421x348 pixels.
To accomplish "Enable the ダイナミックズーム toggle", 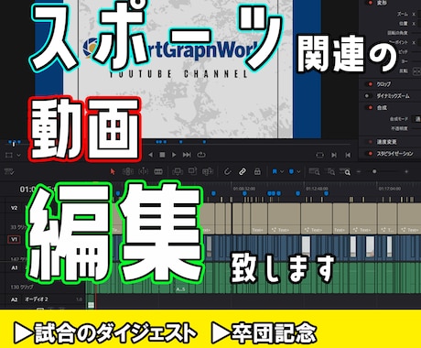I will point(367,96).
